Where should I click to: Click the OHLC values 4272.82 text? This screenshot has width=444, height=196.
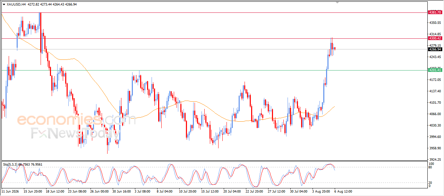33,4
